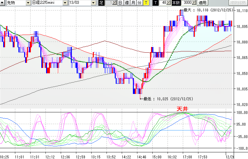
Task: Toggle the yellow T tick button
Action: (x=146, y=3)
